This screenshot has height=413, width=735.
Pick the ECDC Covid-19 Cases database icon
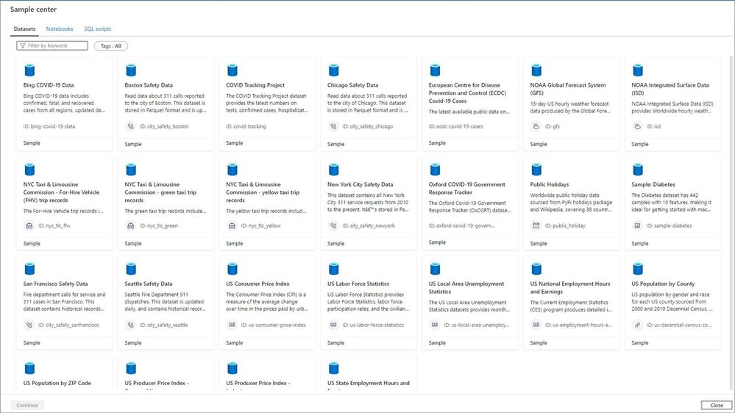[435, 71]
